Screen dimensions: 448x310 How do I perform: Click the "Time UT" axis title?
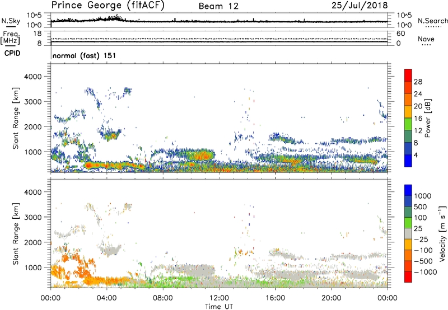[x=219, y=307]
